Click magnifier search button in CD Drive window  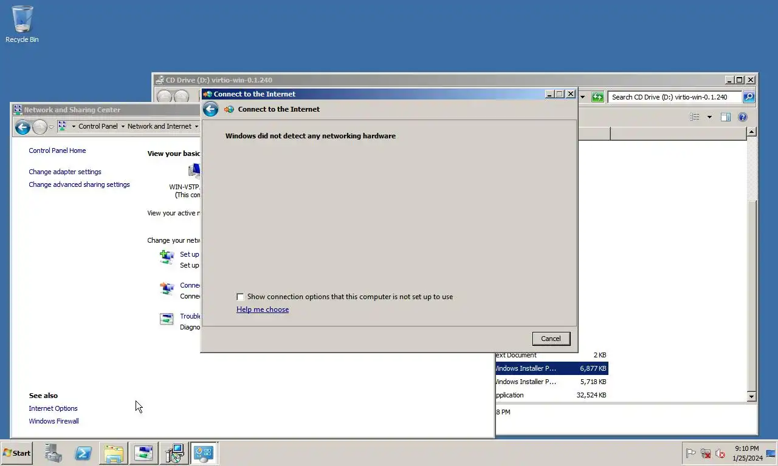point(749,97)
